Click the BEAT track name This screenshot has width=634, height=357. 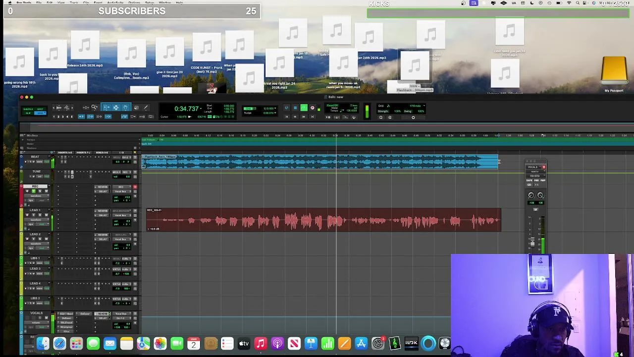[x=35, y=157]
